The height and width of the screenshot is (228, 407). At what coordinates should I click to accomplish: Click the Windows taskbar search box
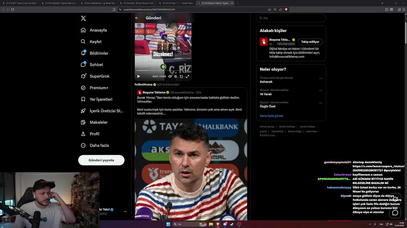coord(190,224)
